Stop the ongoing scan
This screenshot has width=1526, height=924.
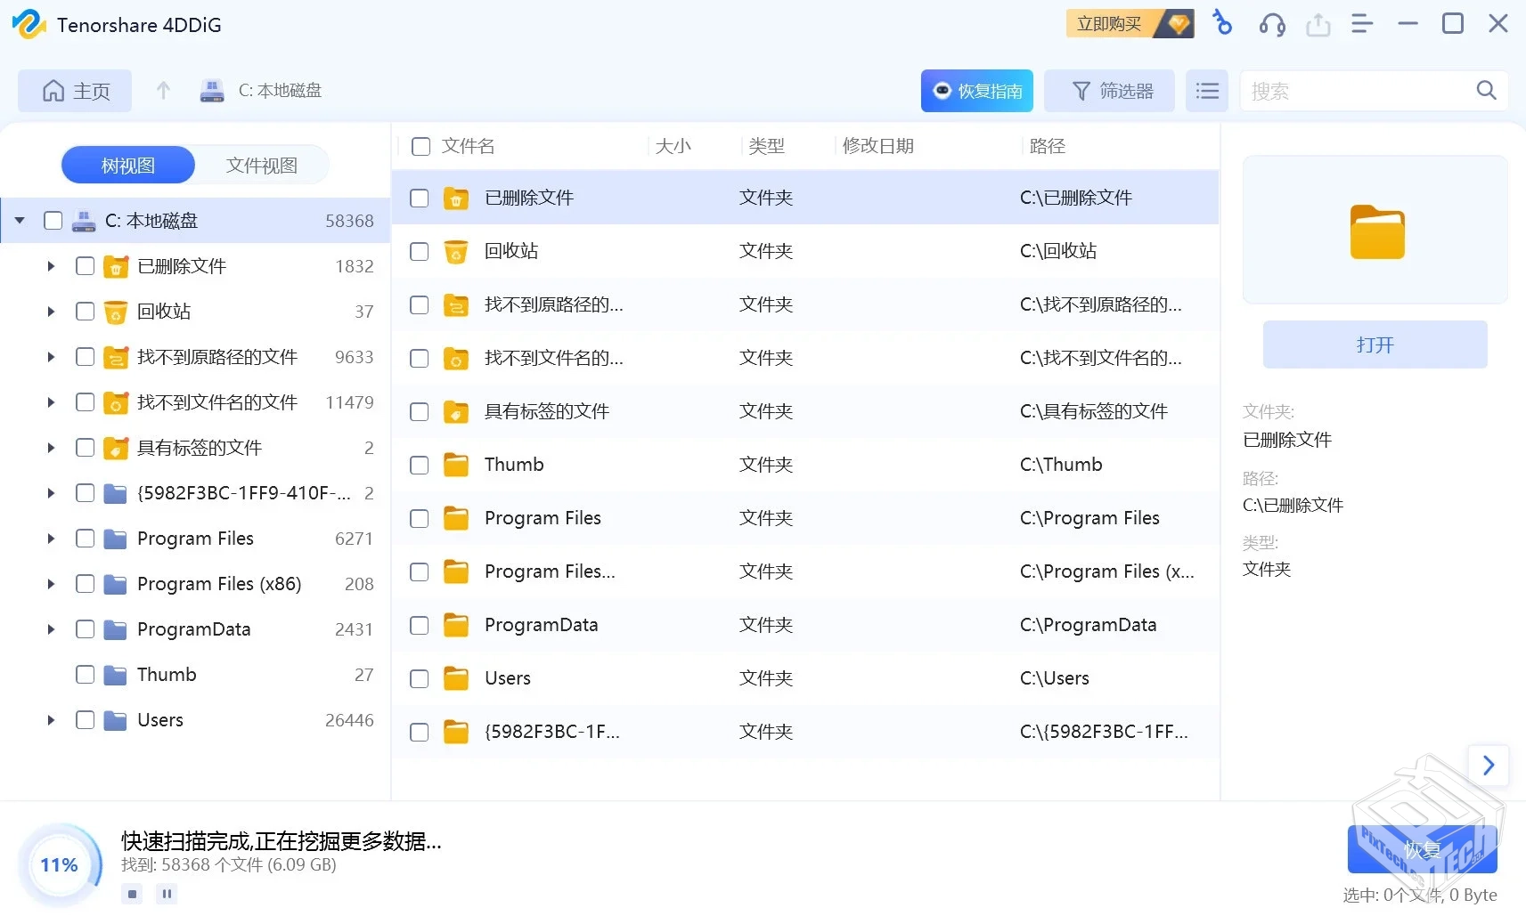131,894
